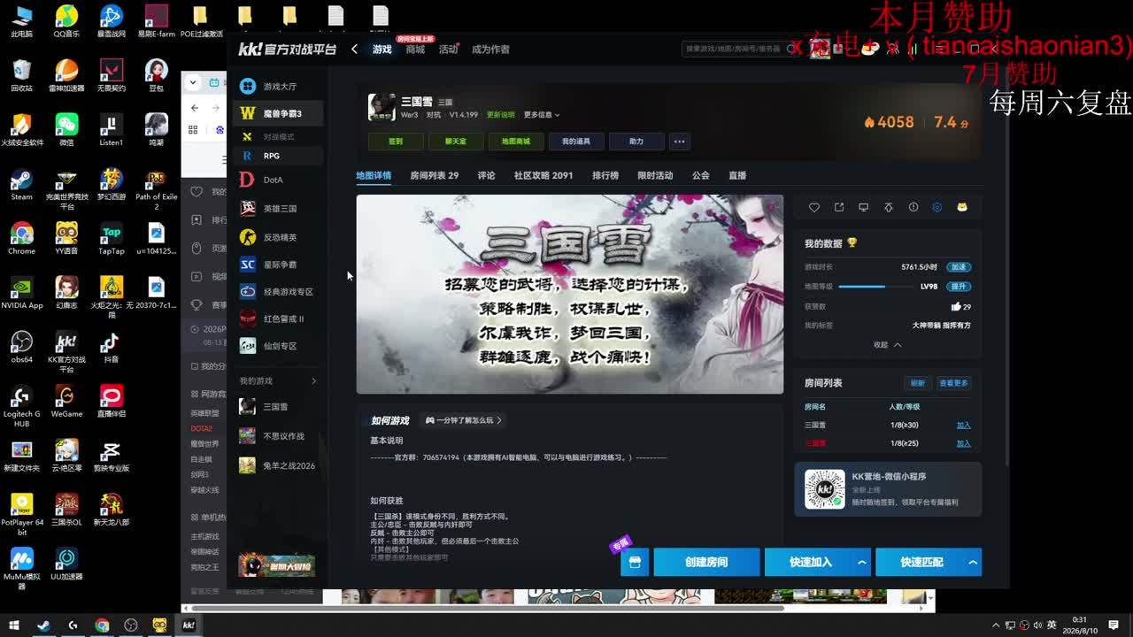Screen dimensions: 1133x637
Task: Click 快速匹配 quick match button
Action: [920, 563]
